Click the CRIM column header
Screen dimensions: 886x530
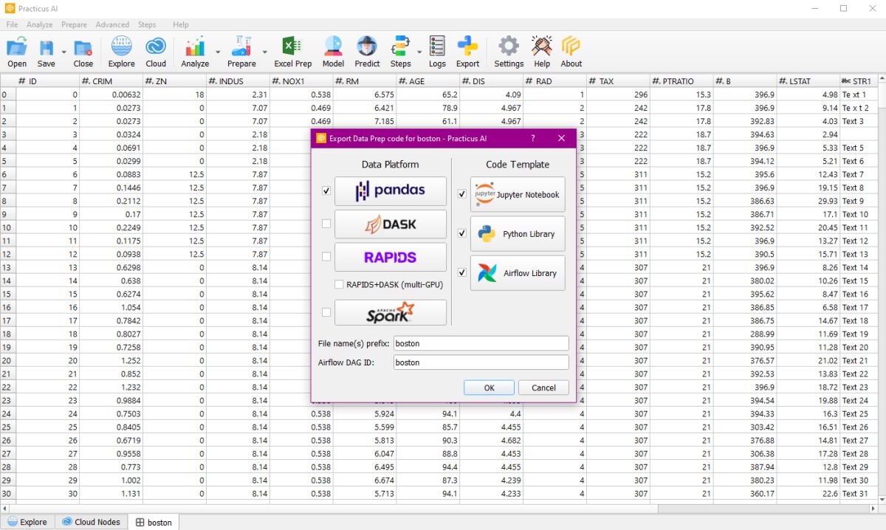(x=111, y=81)
